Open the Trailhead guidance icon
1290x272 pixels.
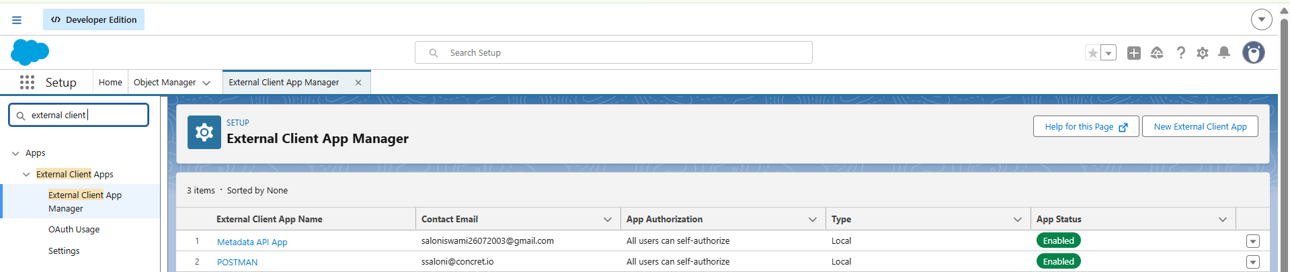(x=1157, y=52)
